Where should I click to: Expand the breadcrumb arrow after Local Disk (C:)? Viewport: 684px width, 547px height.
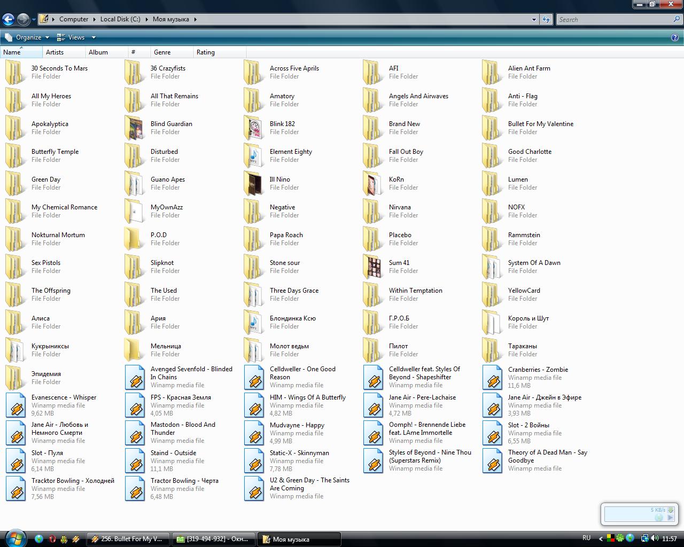coord(146,19)
